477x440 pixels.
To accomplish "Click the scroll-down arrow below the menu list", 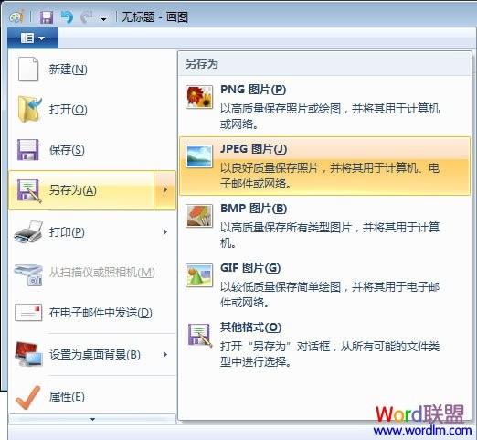I will pos(92,419).
